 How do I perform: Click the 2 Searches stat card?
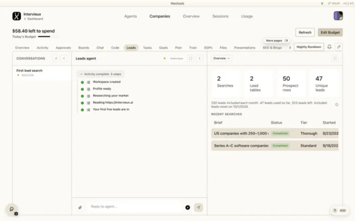[x=226, y=84]
